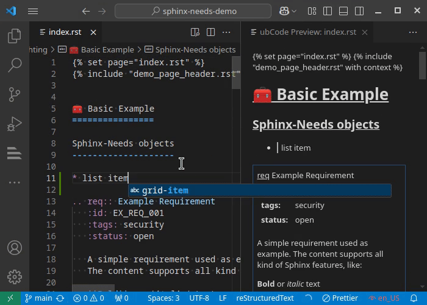Toggle primary side bar visibility
Screen dimensions: 427x305
pos(328,11)
